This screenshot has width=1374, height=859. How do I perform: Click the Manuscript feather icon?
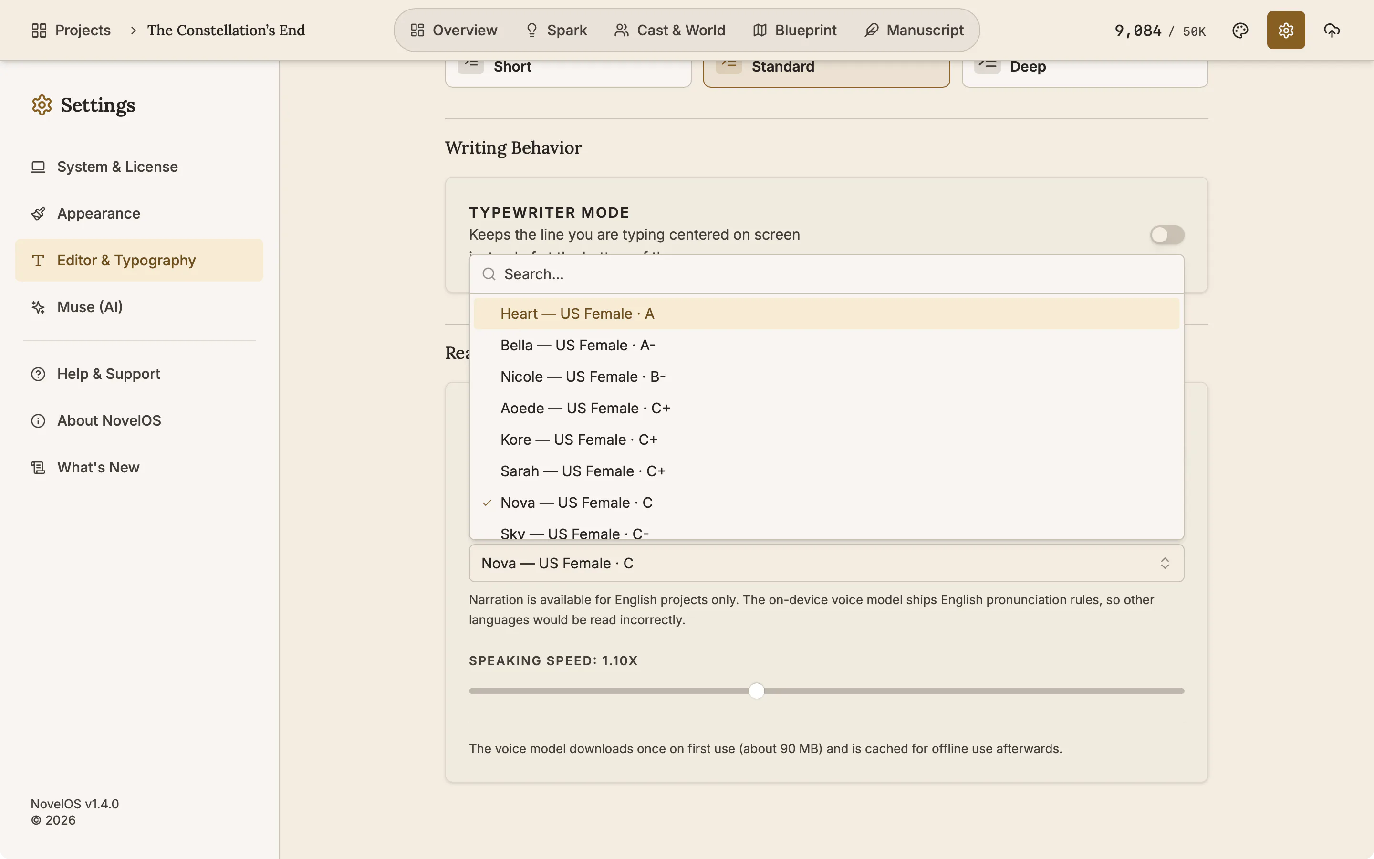click(x=872, y=30)
